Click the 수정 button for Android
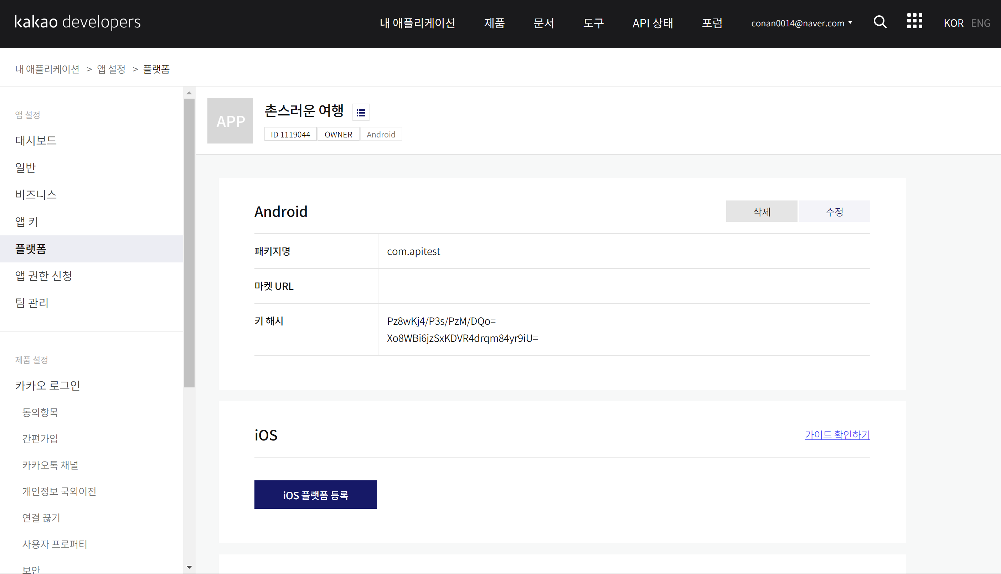 click(x=834, y=211)
